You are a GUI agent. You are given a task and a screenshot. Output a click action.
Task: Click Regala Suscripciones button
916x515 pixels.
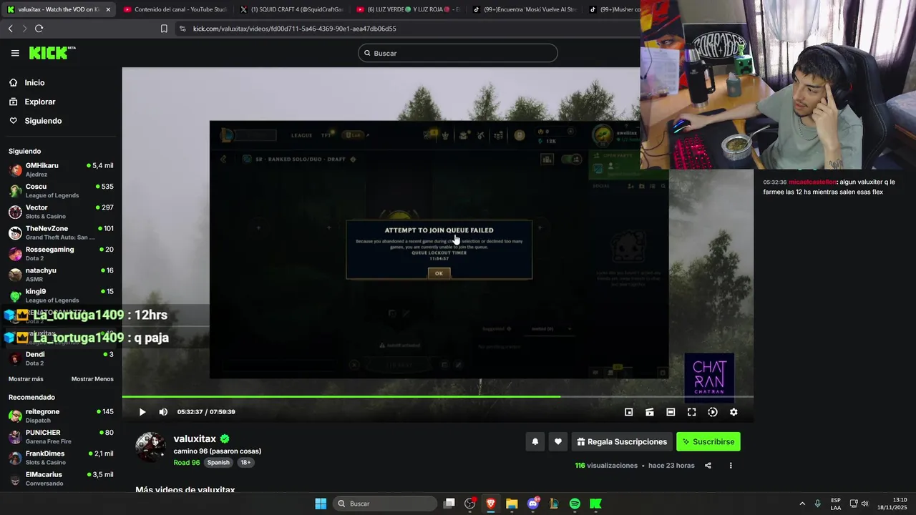(x=622, y=442)
